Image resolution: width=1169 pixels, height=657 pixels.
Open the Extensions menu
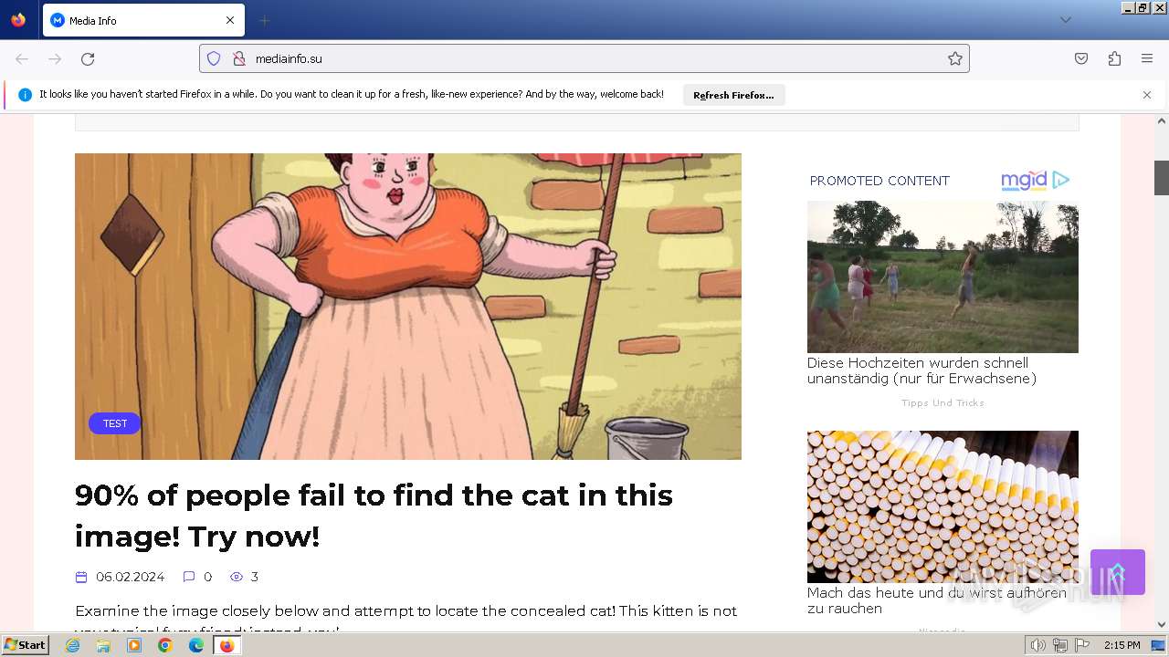click(1114, 58)
